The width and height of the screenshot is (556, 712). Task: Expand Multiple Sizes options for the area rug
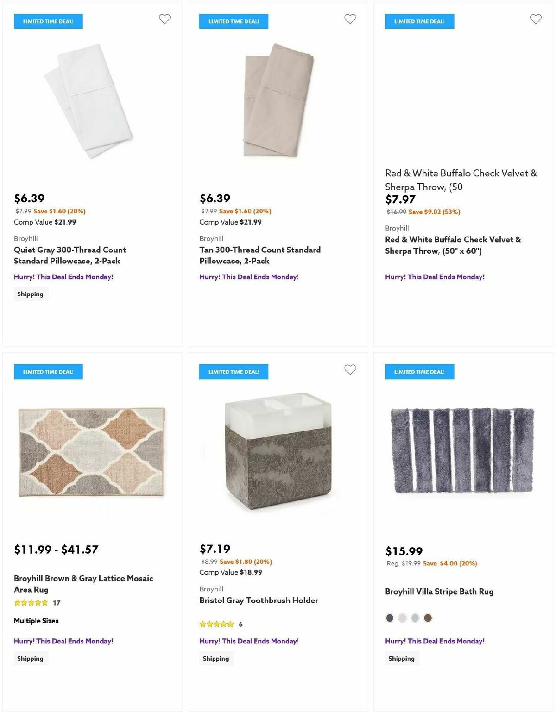37,621
